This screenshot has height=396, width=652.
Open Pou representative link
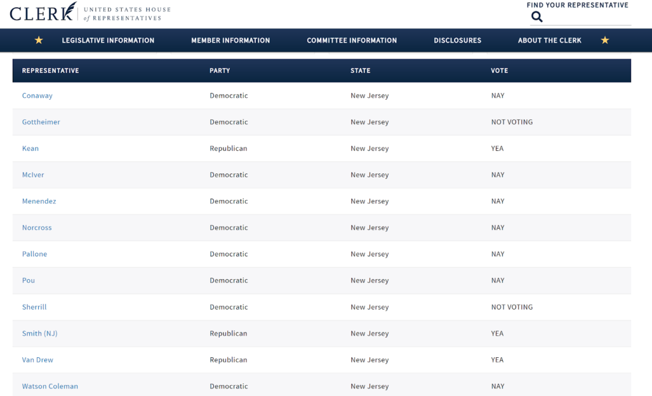coord(28,280)
